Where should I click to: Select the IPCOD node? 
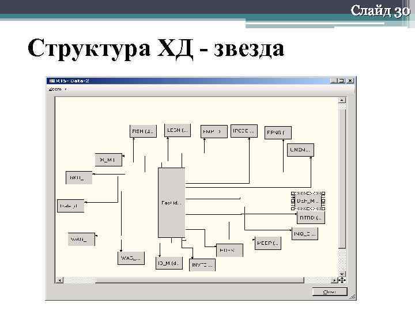244,131
